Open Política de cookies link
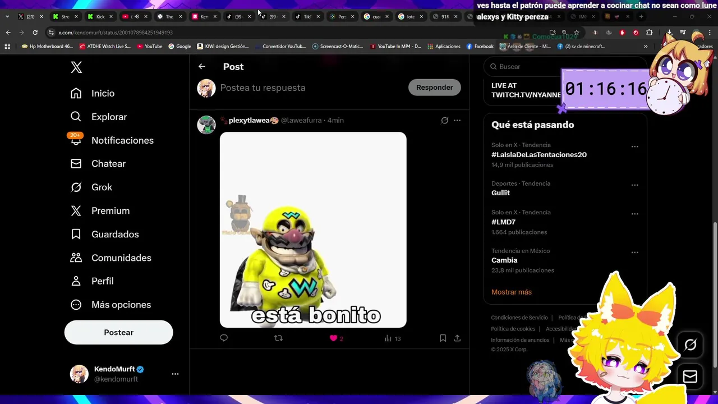 click(513, 329)
